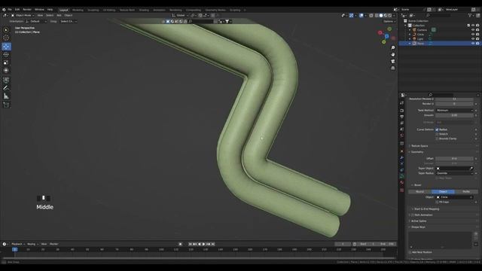The height and width of the screenshot is (271, 482).
Task: Enable the Path Animation checkbox
Action: click(413, 215)
